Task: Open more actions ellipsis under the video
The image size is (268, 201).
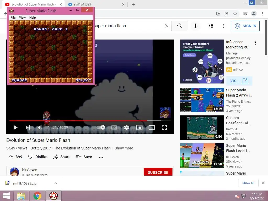Action: [101, 157]
